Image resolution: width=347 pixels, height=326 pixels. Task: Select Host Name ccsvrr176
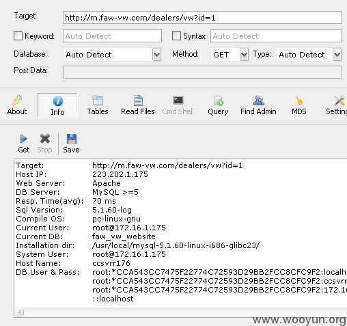[x=111, y=263]
